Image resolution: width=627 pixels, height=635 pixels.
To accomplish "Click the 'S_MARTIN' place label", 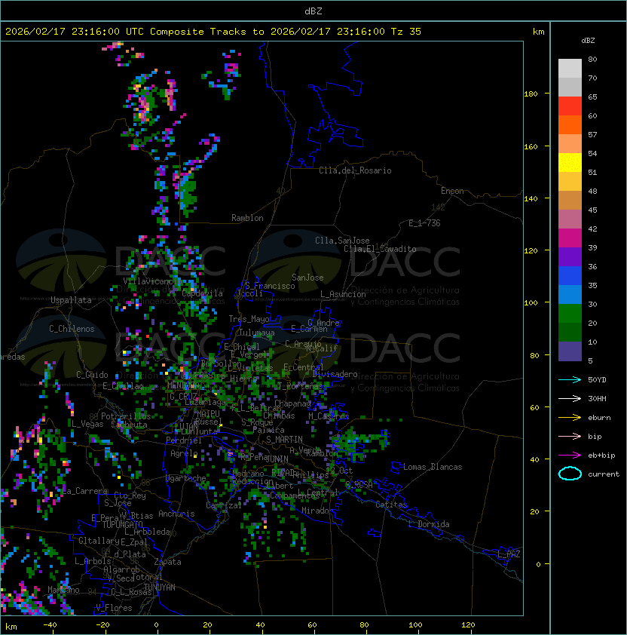I will [284, 440].
